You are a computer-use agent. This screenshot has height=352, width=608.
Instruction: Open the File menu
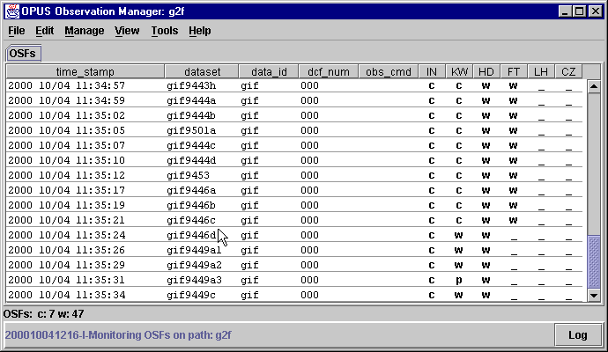16,31
